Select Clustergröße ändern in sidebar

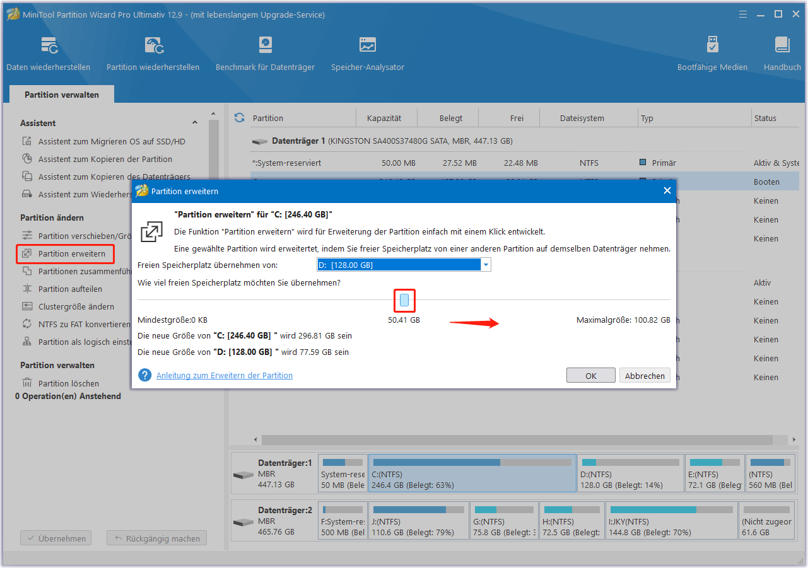coord(76,306)
